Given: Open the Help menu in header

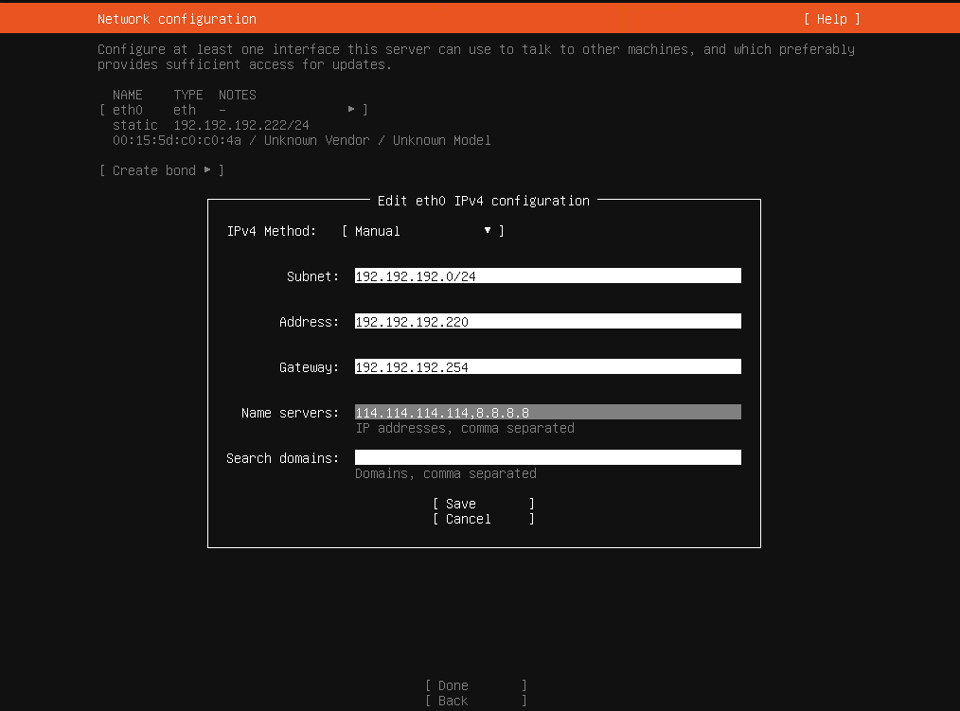Looking at the screenshot, I should [831, 19].
